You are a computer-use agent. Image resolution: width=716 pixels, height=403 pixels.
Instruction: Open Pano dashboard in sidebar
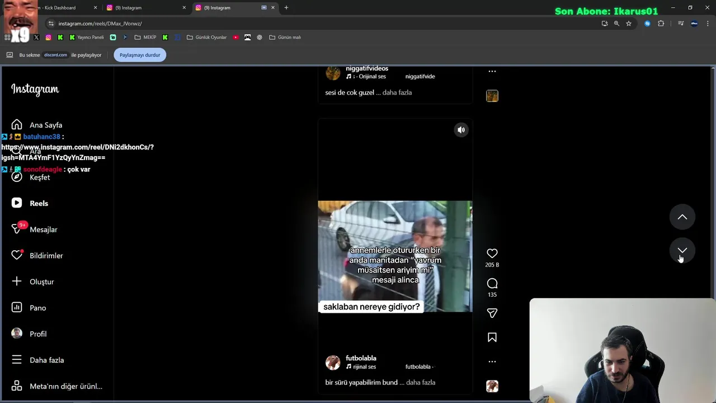point(29,308)
